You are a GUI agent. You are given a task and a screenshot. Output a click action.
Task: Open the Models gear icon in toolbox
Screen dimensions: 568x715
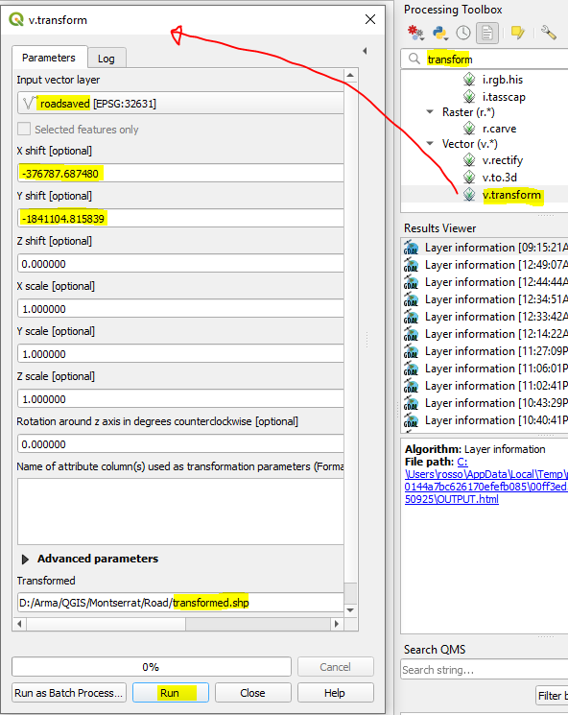415,33
